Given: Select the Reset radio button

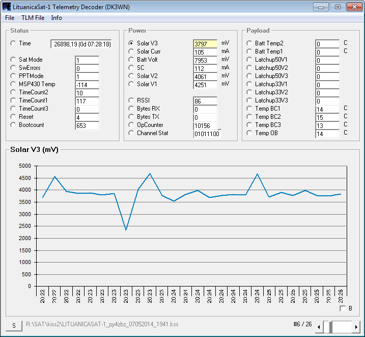Looking at the screenshot, I should (13, 117).
